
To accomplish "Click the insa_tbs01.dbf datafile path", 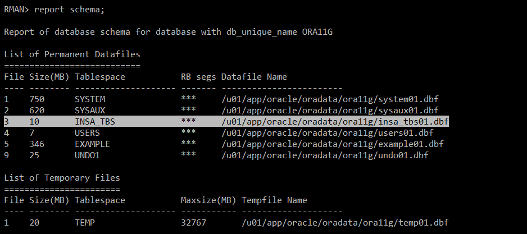I will pyautogui.click(x=335, y=122).
